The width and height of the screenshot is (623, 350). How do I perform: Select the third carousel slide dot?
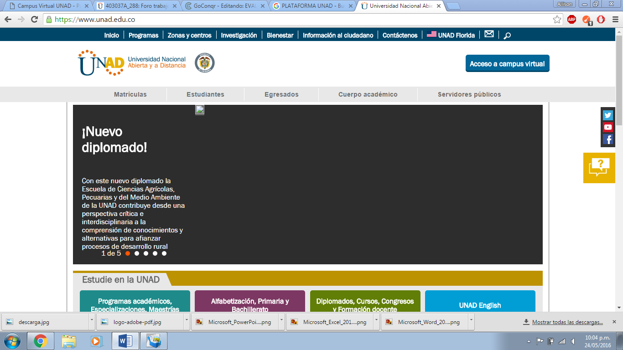(x=146, y=253)
